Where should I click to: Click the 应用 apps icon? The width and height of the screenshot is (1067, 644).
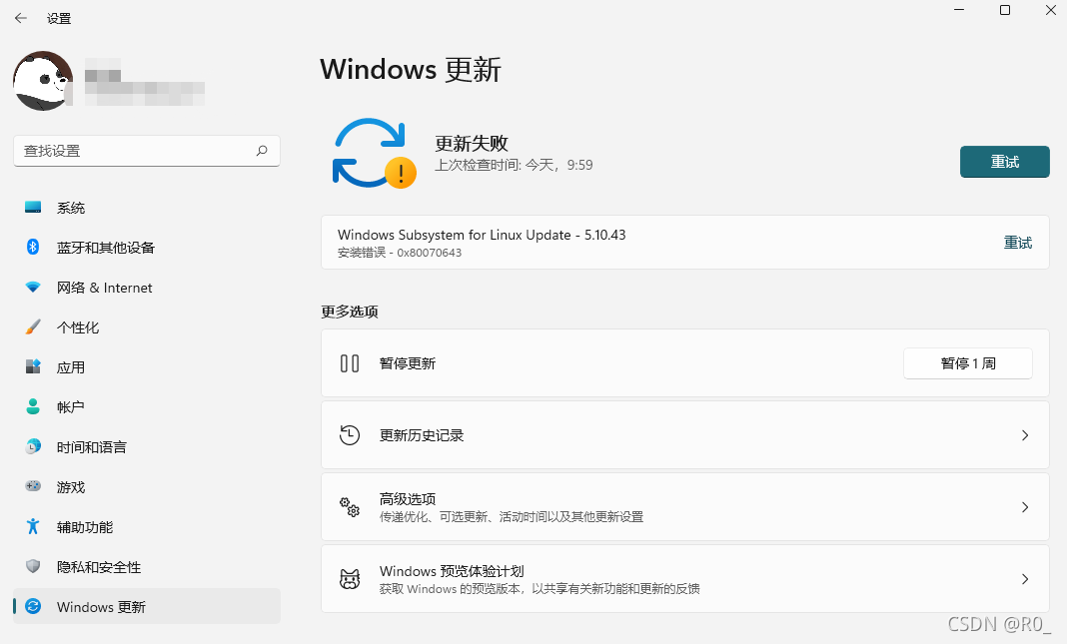(x=33, y=367)
